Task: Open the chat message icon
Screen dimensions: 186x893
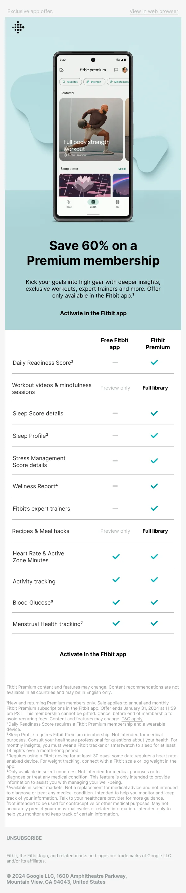Action: tap(117, 70)
